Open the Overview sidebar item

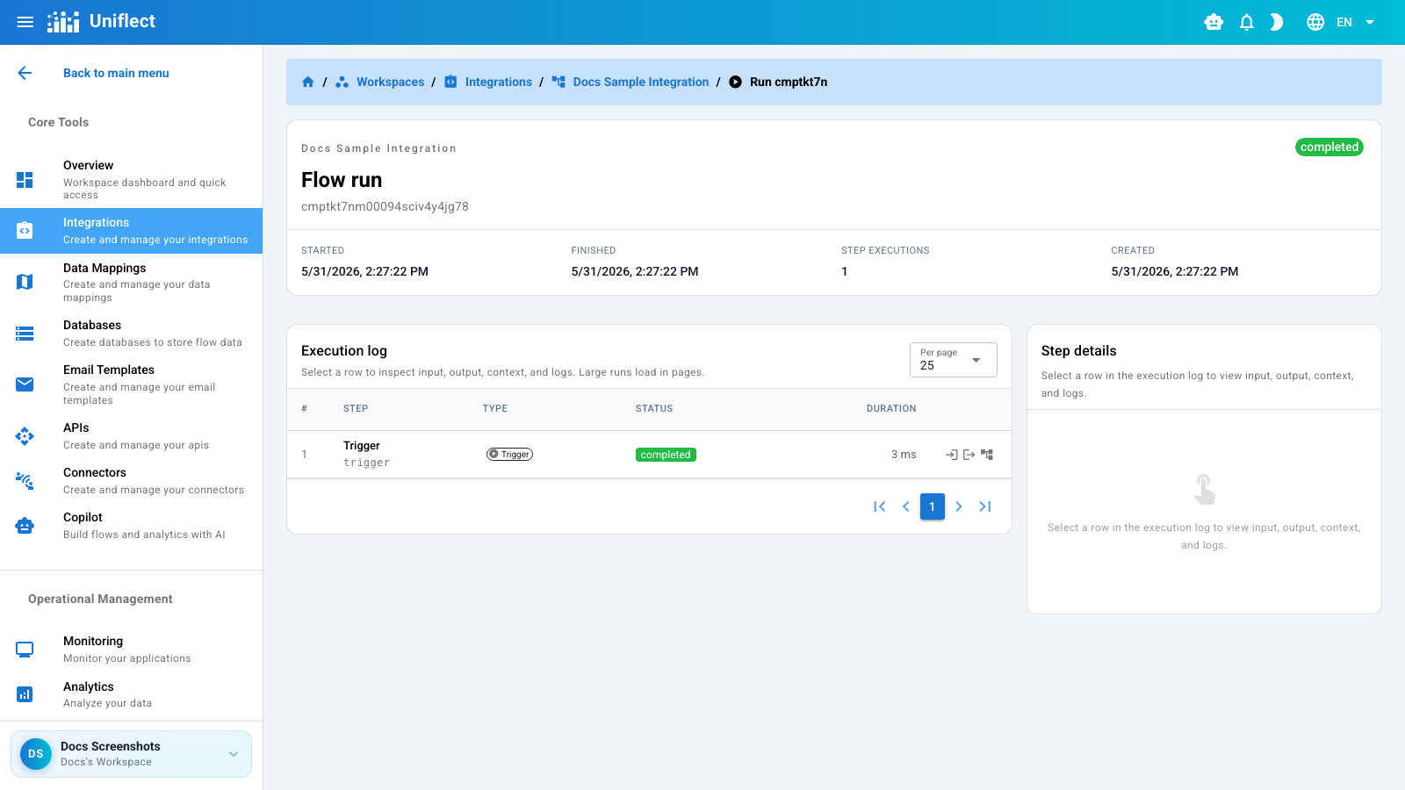pyautogui.click(x=132, y=179)
